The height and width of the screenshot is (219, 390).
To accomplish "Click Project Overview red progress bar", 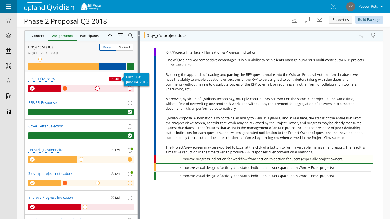I will (81, 88).
